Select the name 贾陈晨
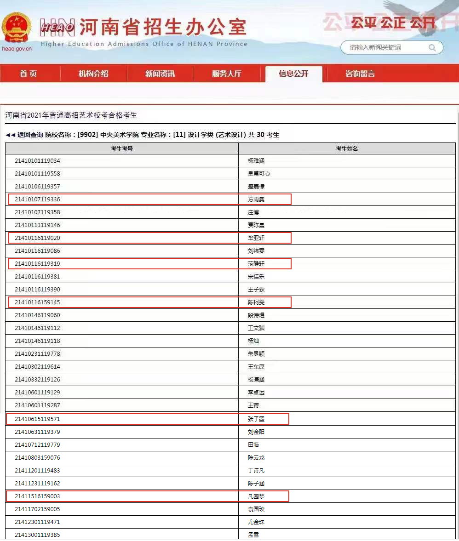The height and width of the screenshot is (541, 459). pyautogui.click(x=256, y=225)
